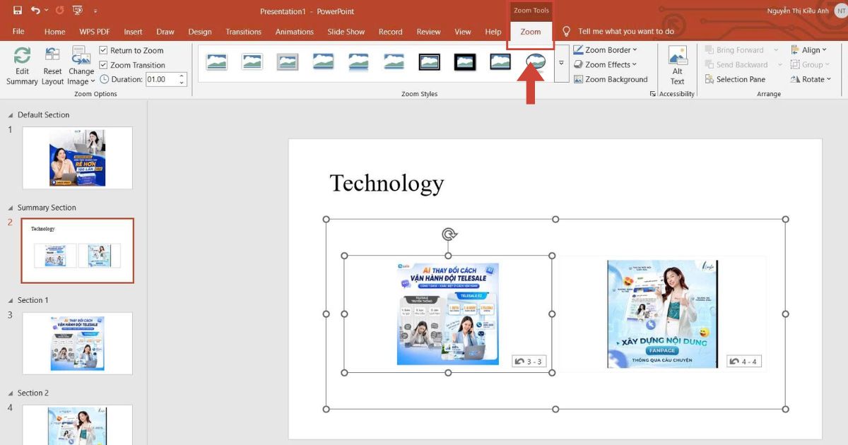Apply the second zoom style thumbnail
The height and width of the screenshot is (445, 848).
pyautogui.click(x=252, y=62)
